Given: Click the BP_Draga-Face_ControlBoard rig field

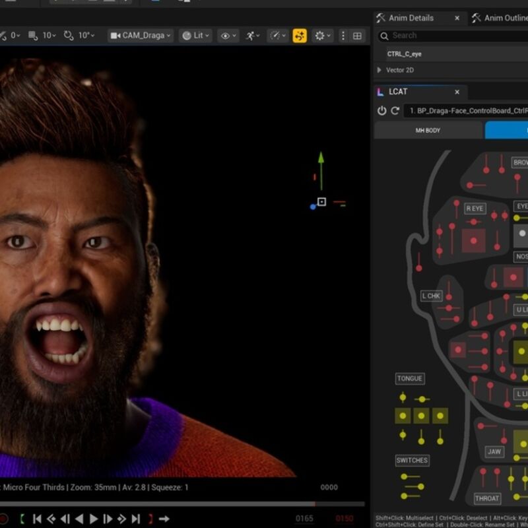Looking at the screenshot, I should (467, 111).
